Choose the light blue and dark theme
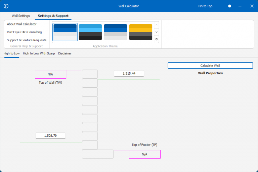Image resolution: width=258 pixels, height=172 pixels. click(x=90, y=32)
